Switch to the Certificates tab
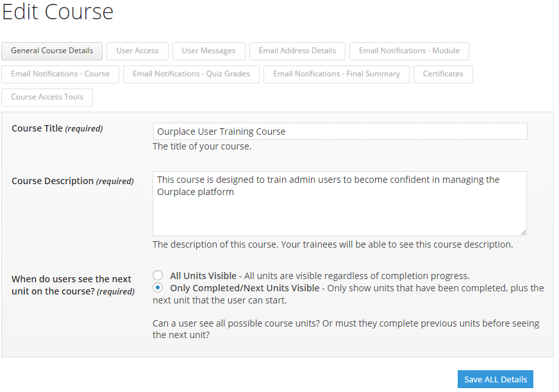The width and height of the screenshot is (559, 392). tap(443, 74)
